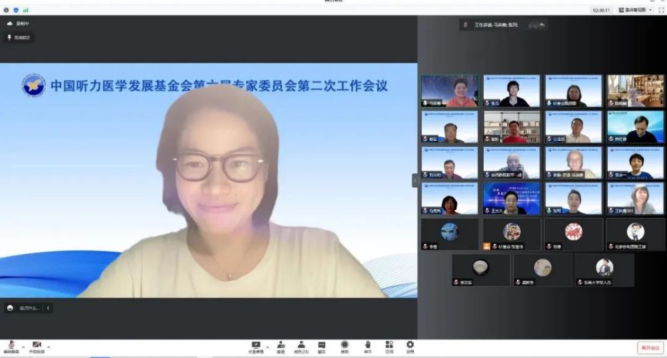Open the settings gear icon
This screenshot has height=358, width=667.
click(x=410, y=345)
